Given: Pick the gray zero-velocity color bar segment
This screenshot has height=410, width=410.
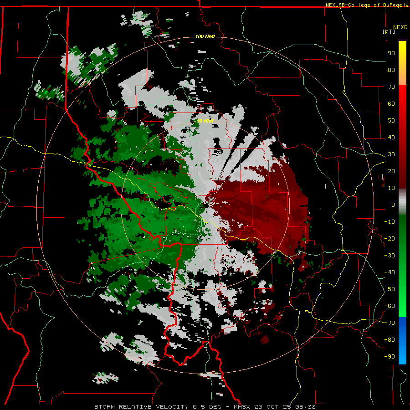Looking at the screenshot, I should (x=402, y=202).
